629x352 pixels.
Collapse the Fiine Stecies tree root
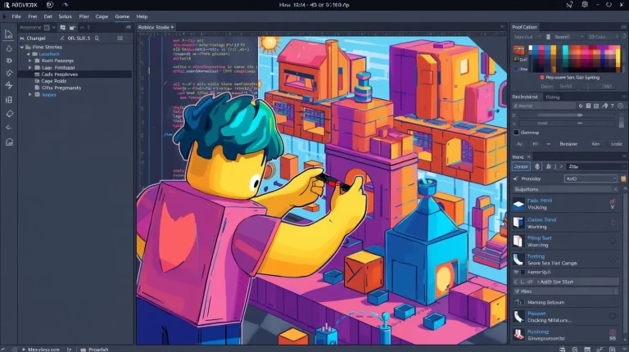pyautogui.click(x=22, y=47)
